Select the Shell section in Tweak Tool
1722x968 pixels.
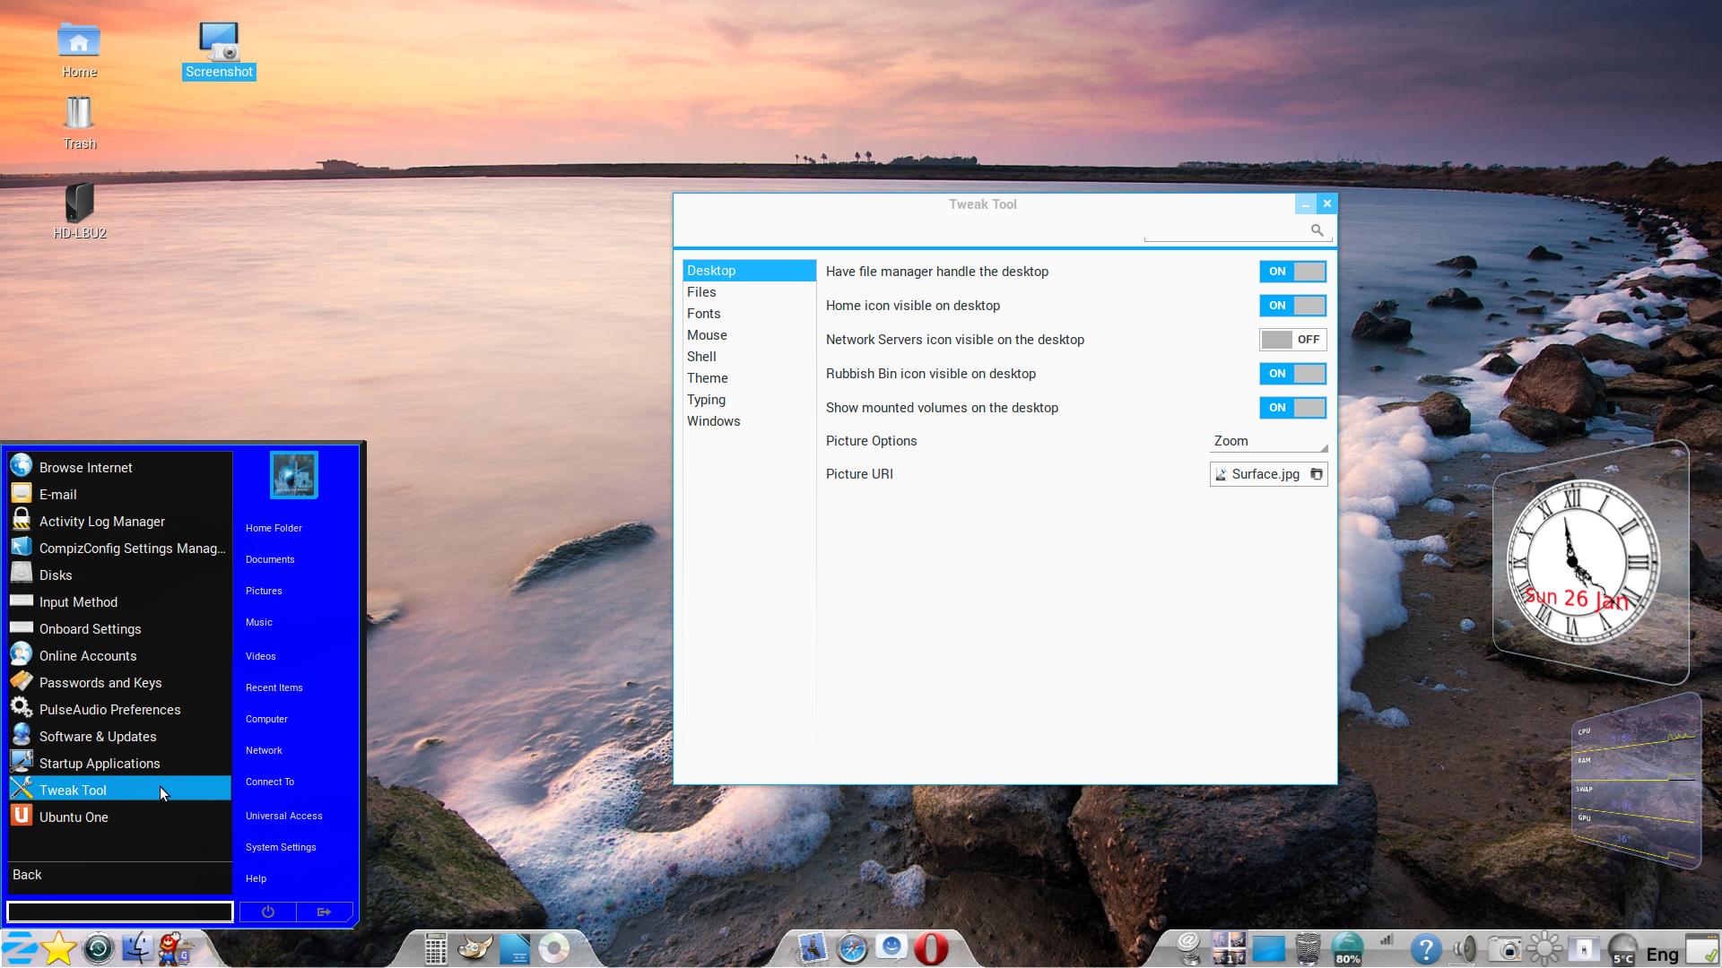[x=701, y=356]
